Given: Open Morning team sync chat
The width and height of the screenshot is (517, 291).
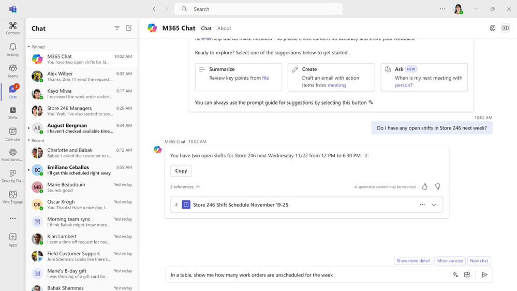Looking at the screenshot, I should (x=82, y=222).
